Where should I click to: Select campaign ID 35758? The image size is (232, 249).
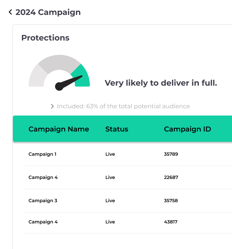click(x=171, y=201)
